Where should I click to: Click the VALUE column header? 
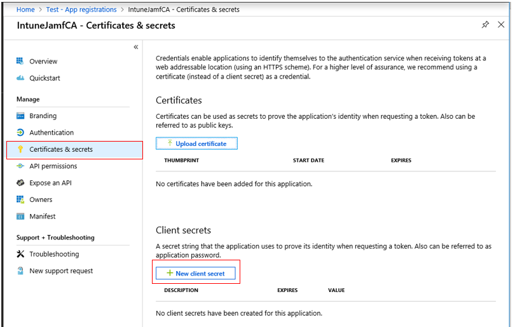[336, 290]
